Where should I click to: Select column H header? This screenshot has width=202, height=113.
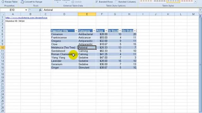click(129, 14)
